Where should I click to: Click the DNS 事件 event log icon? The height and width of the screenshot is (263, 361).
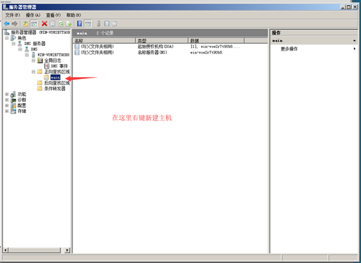47,66
